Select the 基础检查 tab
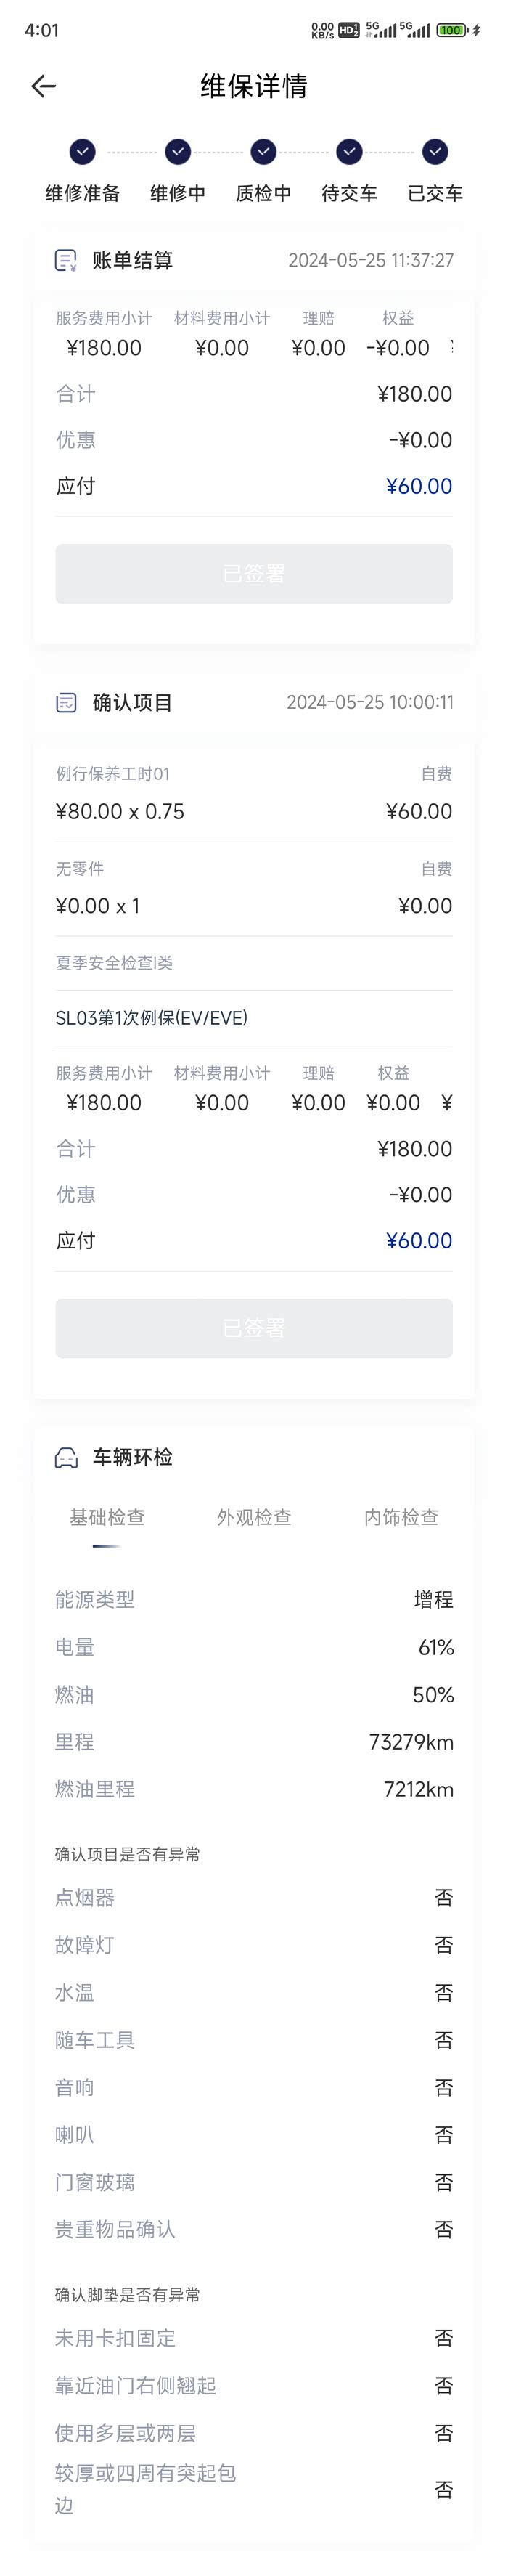This screenshot has width=508, height=2576. 107,1518
